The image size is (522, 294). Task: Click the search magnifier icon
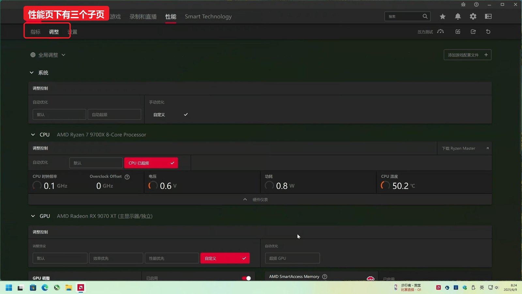425,16
